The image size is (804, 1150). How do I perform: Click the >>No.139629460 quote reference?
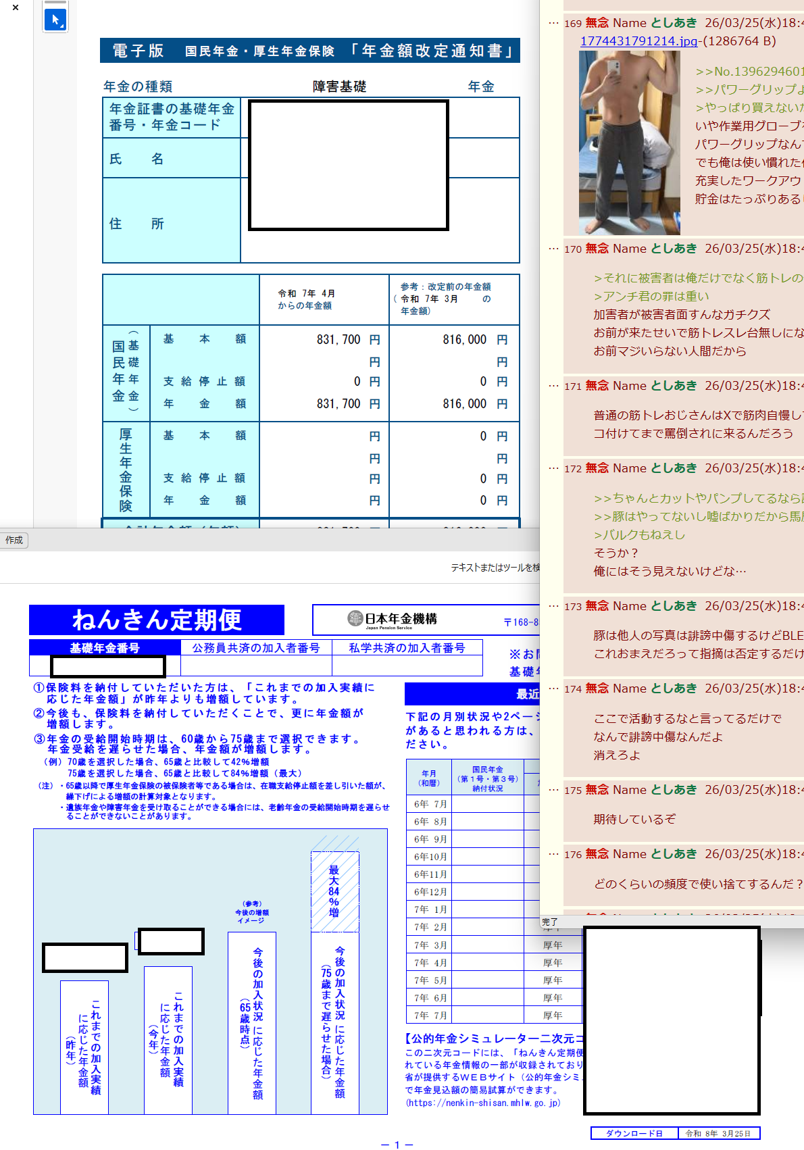point(749,71)
